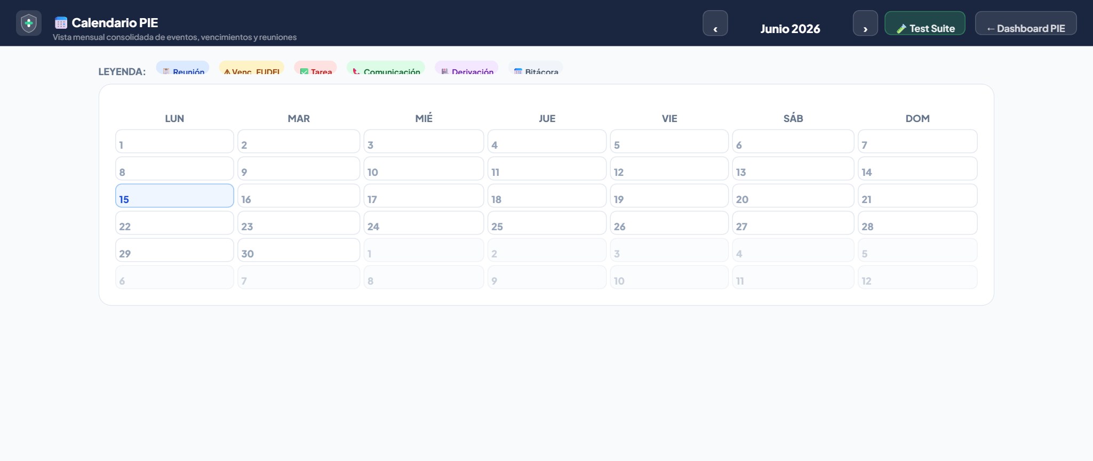This screenshot has width=1093, height=461.
Task: Select day 29 cell
Action: click(174, 250)
